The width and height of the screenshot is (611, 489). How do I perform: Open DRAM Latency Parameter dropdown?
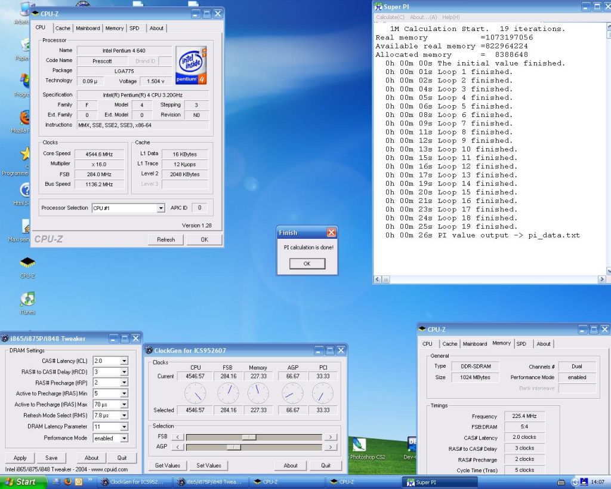[x=124, y=427]
